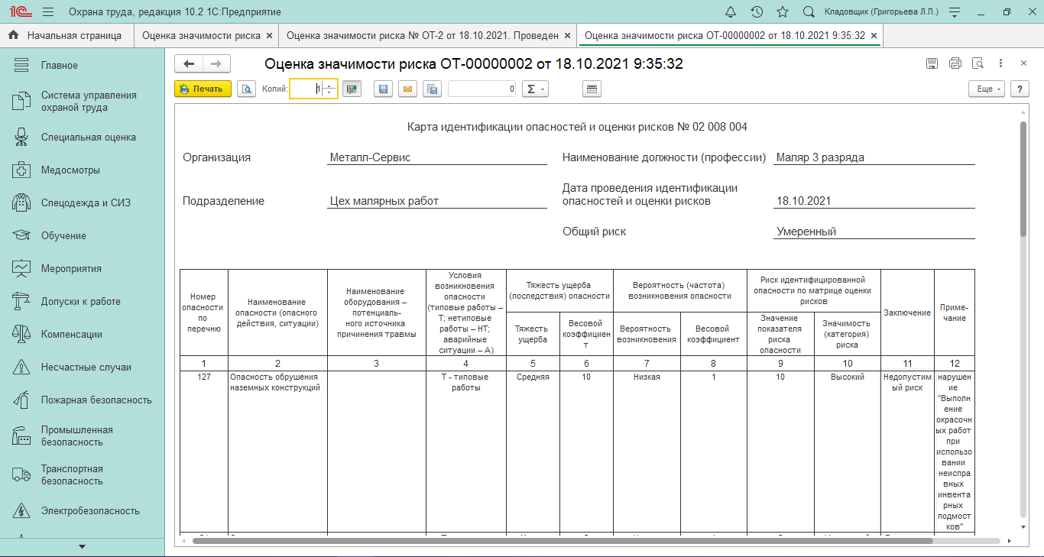
Task: Open Промышленная безопасность section
Action: [82, 436]
